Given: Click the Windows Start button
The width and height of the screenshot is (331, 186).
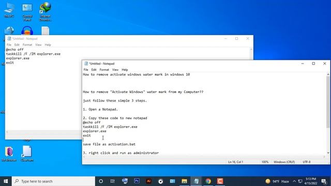Looking at the screenshot, I should [x=6, y=181].
